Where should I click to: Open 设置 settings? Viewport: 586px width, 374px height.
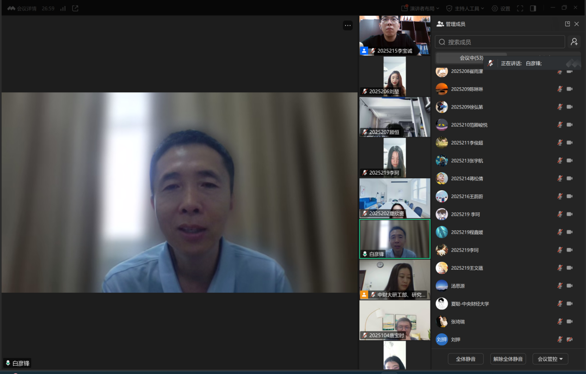coord(501,8)
